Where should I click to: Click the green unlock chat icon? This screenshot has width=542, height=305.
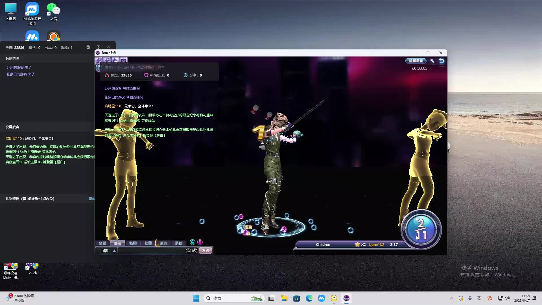[x=193, y=242]
